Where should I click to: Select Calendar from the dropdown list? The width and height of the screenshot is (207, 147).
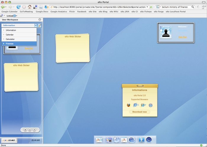coord(10,35)
